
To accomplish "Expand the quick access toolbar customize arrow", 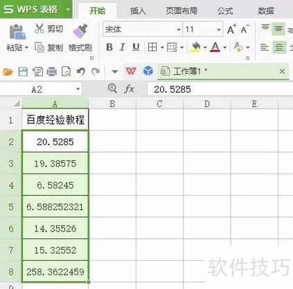I will click(114, 72).
